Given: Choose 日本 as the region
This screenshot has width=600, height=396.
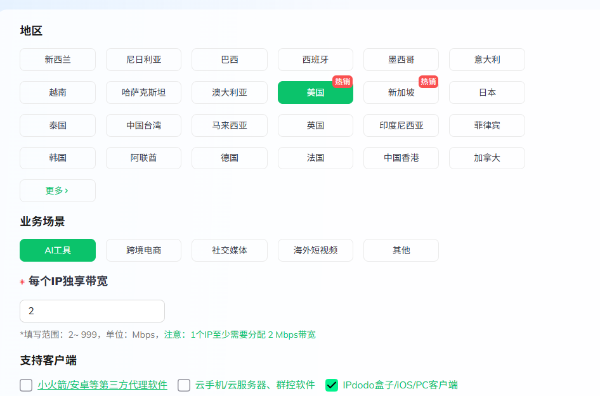Looking at the screenshot, I should point(486,93).
